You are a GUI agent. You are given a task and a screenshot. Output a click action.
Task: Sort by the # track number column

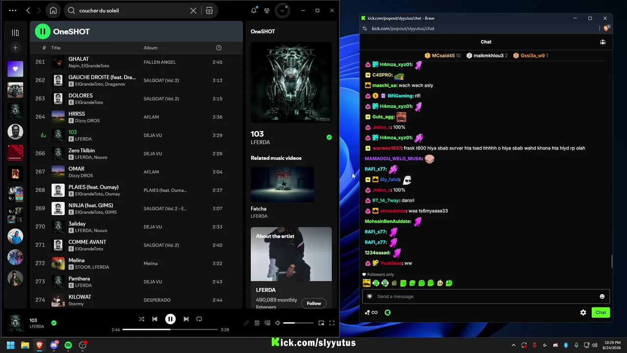[44, 48]
